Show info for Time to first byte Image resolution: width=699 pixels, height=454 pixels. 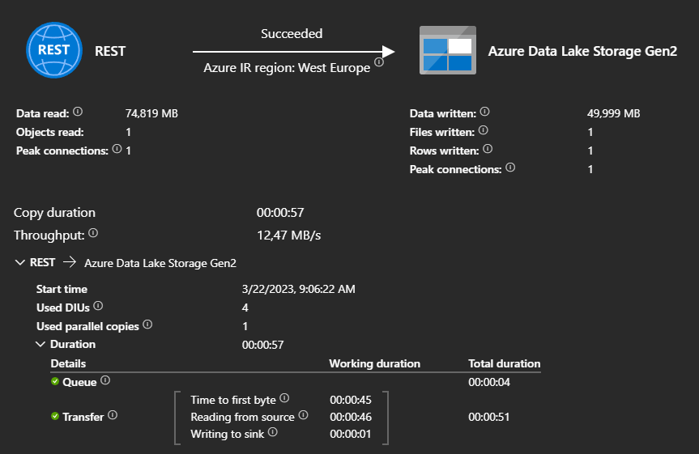pyautogui.click(x=284, y=398)
